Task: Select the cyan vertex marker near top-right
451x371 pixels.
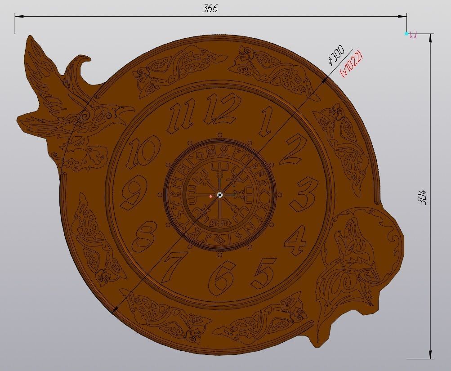Action: (x=406, y=33)
